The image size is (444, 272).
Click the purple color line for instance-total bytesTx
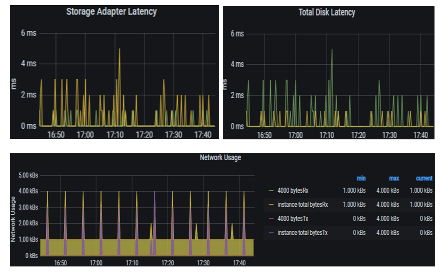coord(271,233)
